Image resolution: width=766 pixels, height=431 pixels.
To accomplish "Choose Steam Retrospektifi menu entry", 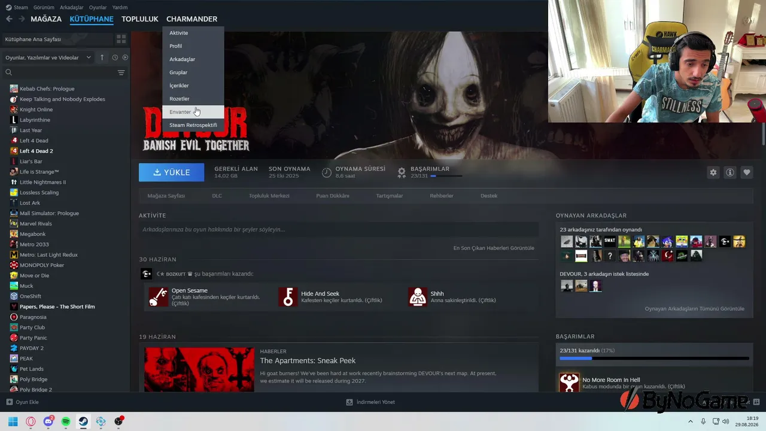I will point(193,125).
